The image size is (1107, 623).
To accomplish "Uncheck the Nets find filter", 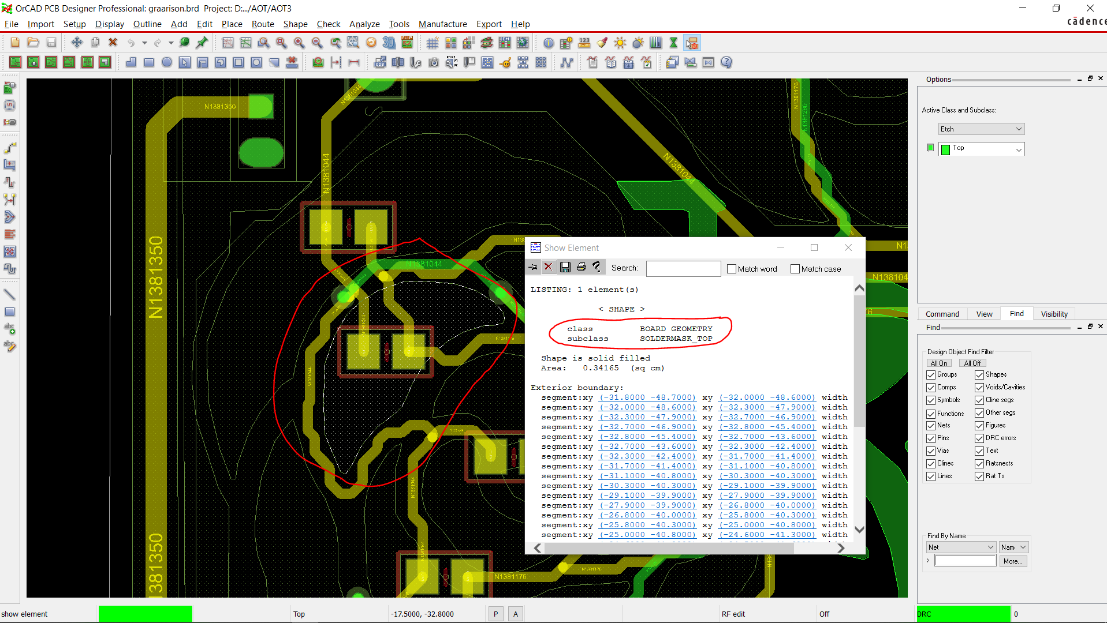I will point(931,426).
